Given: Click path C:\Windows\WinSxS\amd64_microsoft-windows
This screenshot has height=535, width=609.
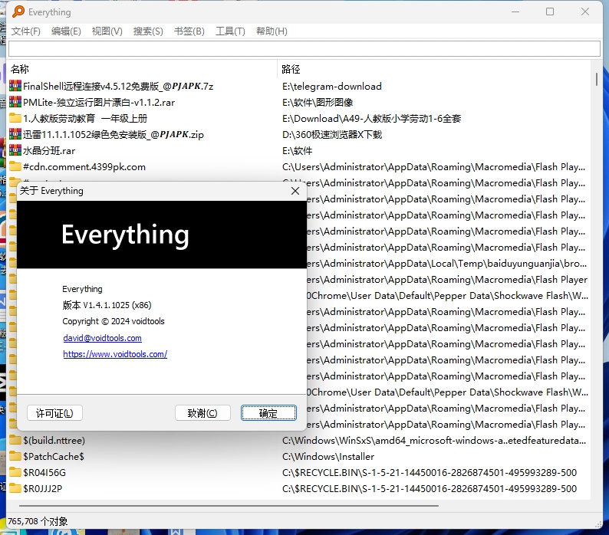Looking at the screenshot, I should [434, 440].
